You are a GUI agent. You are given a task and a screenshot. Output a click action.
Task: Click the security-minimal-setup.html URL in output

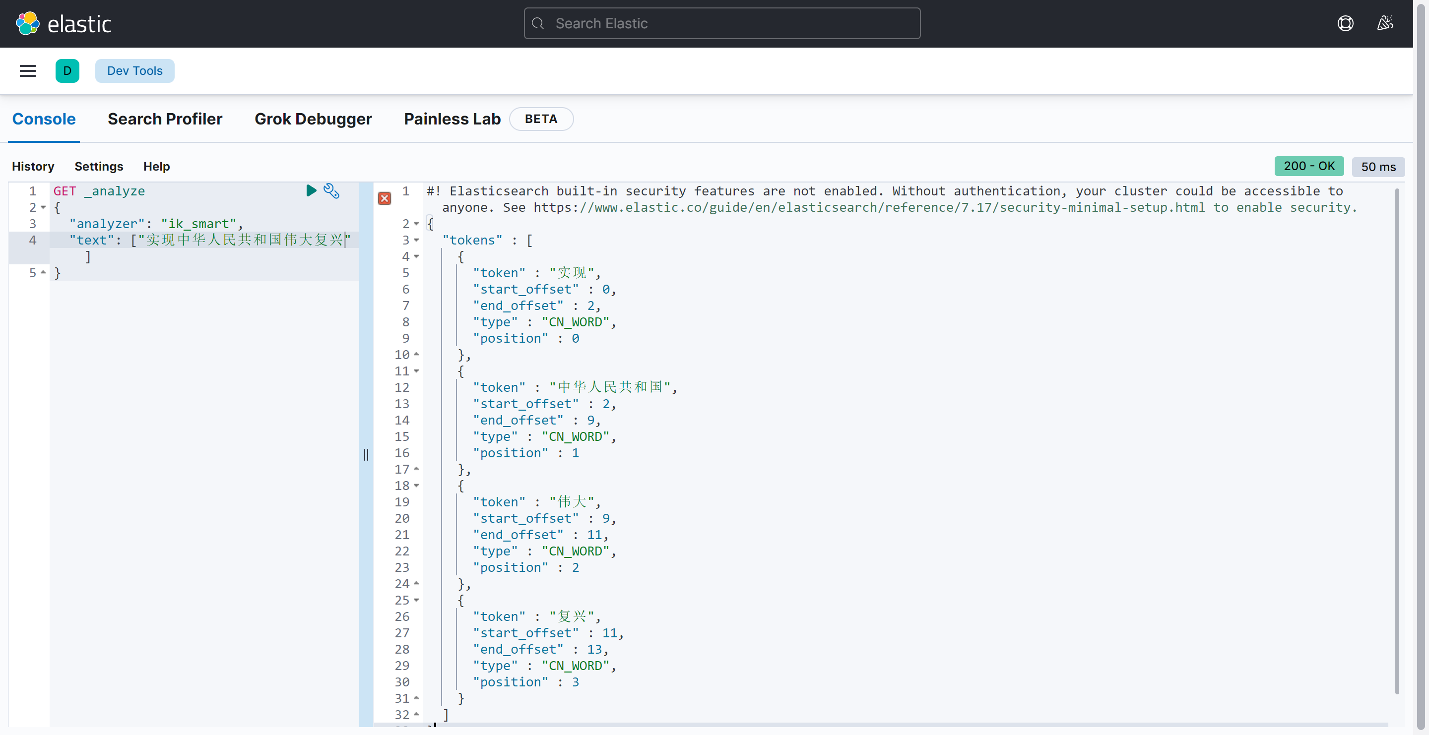tap(869, 207)
